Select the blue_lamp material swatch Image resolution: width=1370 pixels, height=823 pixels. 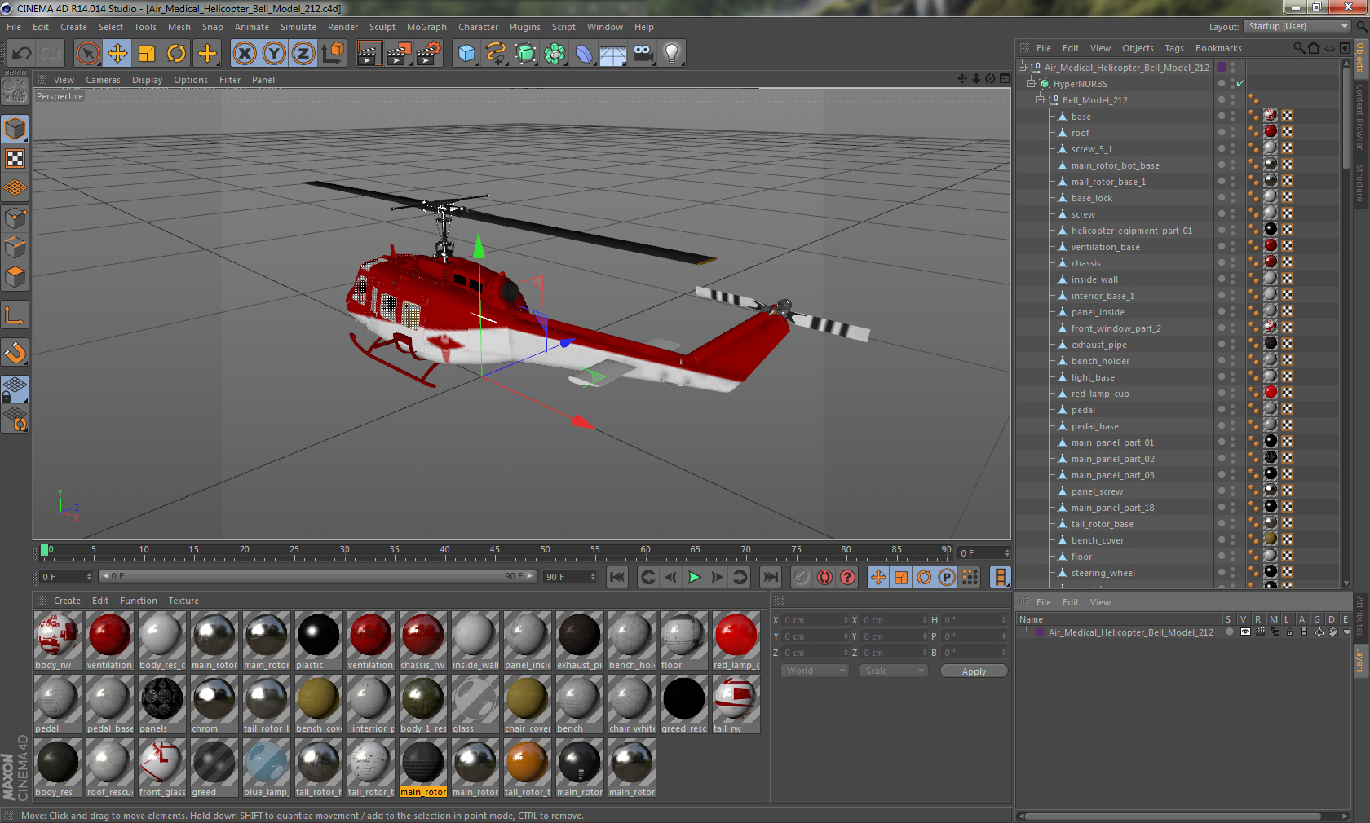[x=266, y=768]
